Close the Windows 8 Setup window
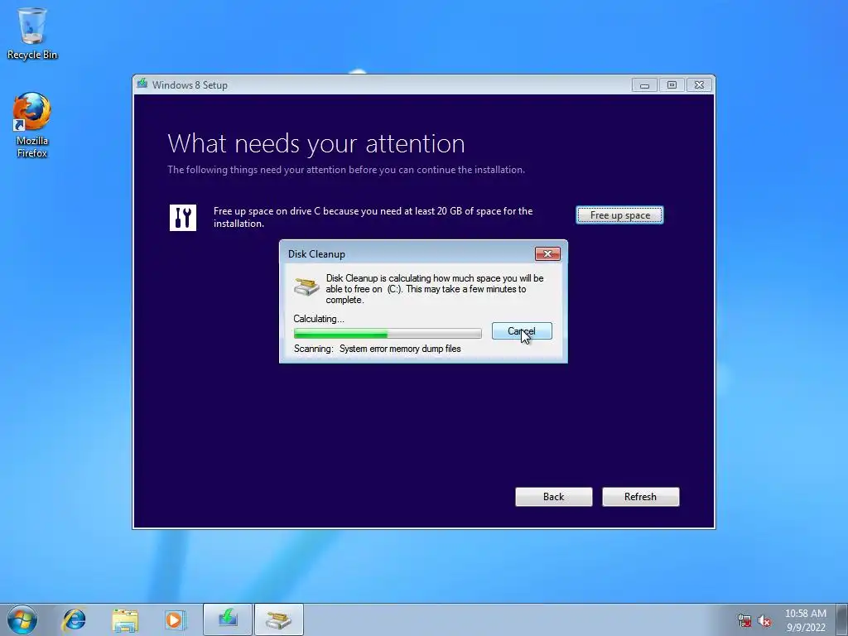 point(699,85)
